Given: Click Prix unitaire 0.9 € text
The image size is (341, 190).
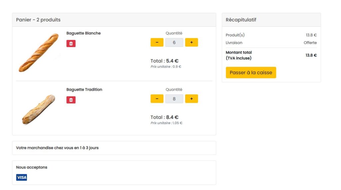Looking at the screenshot, I should 166,66.
